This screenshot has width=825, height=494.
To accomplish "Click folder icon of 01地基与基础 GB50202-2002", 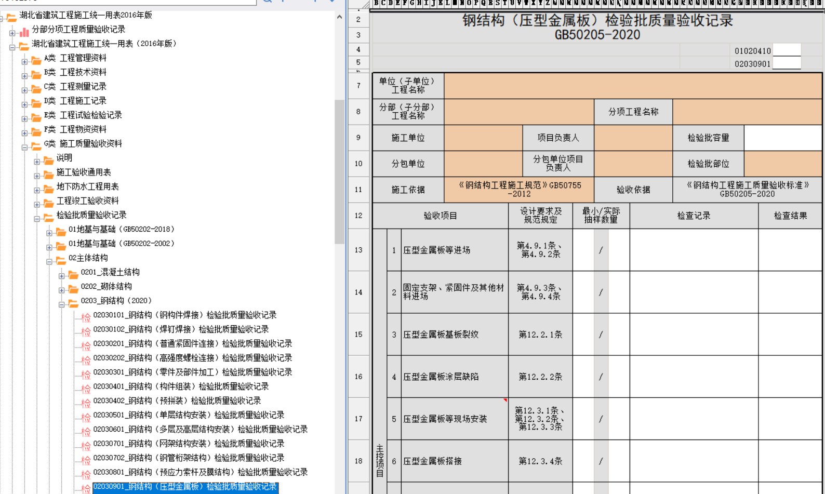I will click(61, 246).
